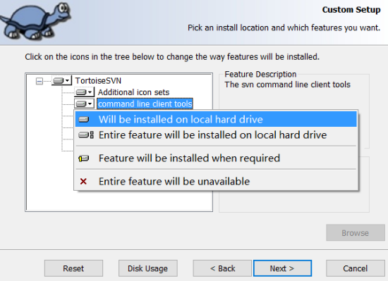Click the Feature Description label
Viewport: 388px width, 281px height.
pyautogui.click(x=260, y=74)
